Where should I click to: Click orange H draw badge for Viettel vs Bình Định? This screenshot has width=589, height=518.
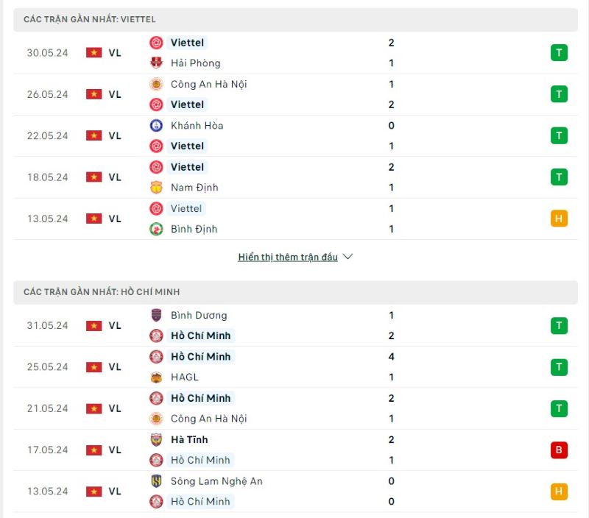559,219
